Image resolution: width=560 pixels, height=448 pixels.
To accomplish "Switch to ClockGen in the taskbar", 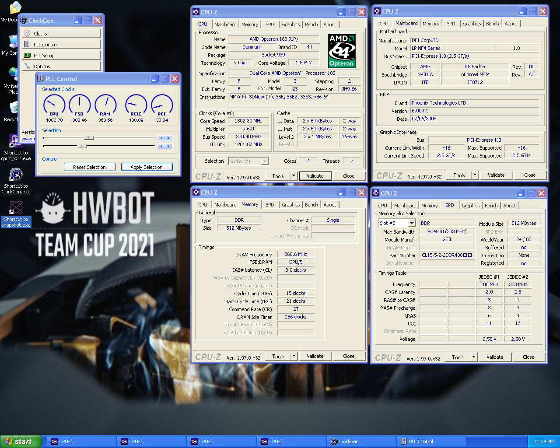I will click(x=361, y=441).
